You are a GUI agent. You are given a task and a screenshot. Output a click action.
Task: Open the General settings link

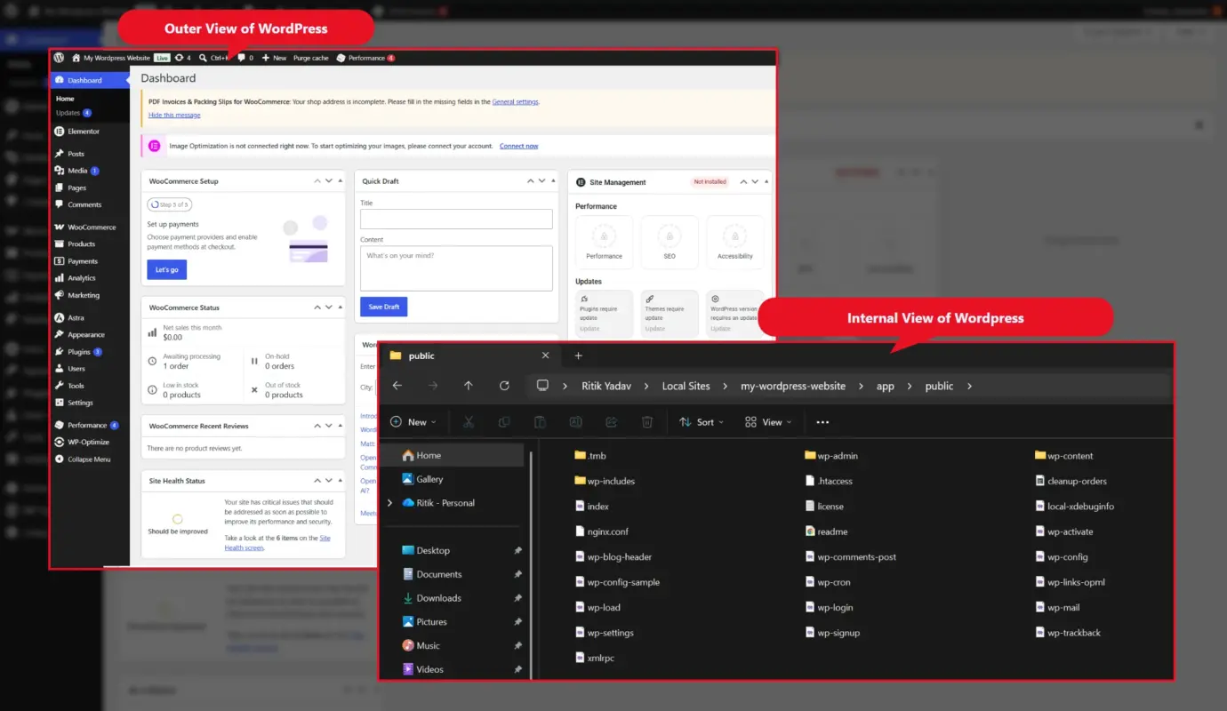[516, 101]
